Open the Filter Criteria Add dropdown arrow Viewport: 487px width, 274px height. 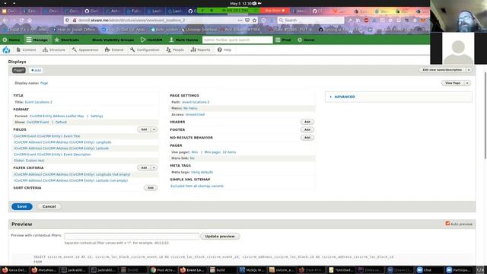154,167
